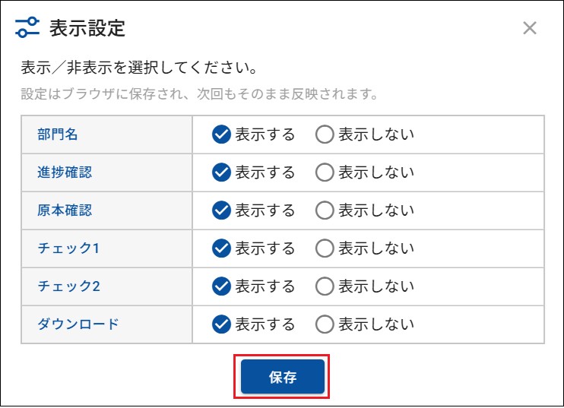The width and height of the screenshot is (564, 408).
Task: Click the 進捗確認 row label
Action: pyautogui.click(x=65, y=172)
